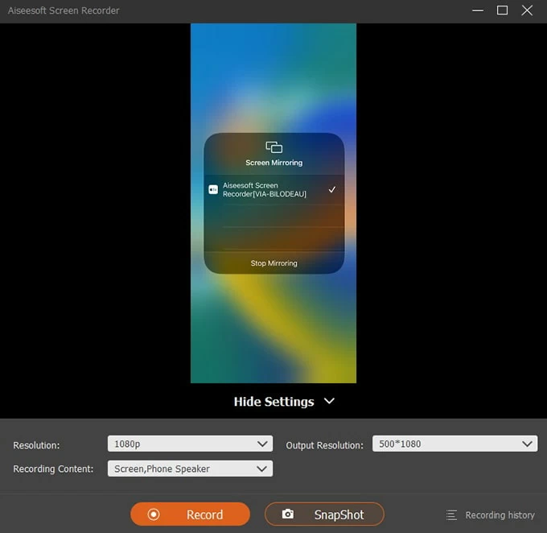
Task: Click the Screen Mirroring panel title
Action: pos(273,163)
